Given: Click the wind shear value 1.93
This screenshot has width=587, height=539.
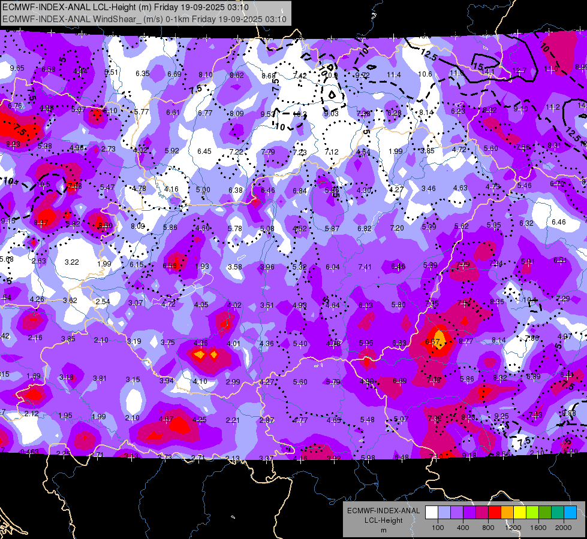Looking at the screenshot, I should coord(202,267).
